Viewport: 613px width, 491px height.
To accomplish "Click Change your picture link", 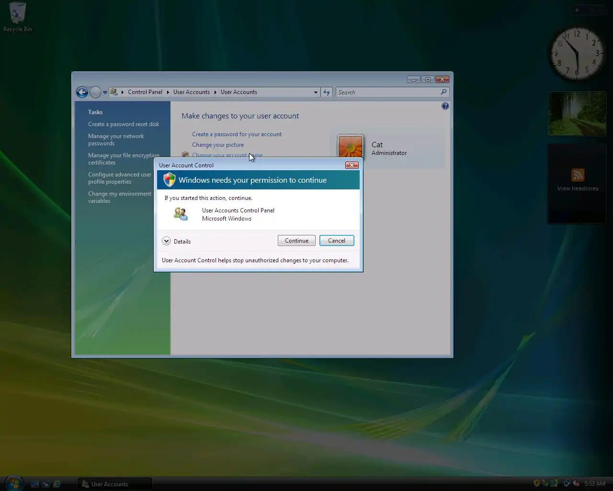I will pyautogui.click(x=218, y=145).
